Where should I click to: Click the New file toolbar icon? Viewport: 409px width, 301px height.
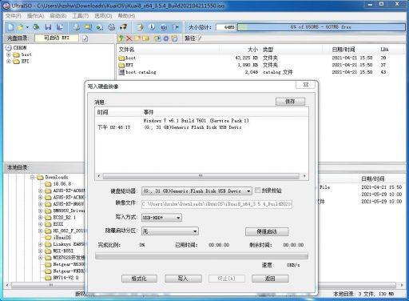[x=11, y=27]
